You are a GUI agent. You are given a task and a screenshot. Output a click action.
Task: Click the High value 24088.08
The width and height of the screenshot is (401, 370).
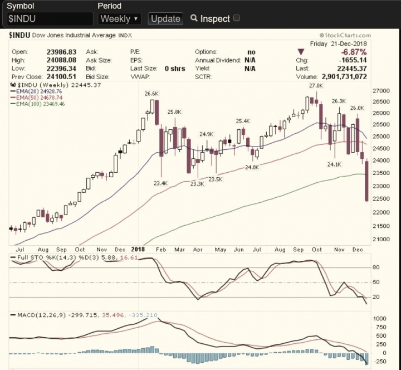(61, 60)
